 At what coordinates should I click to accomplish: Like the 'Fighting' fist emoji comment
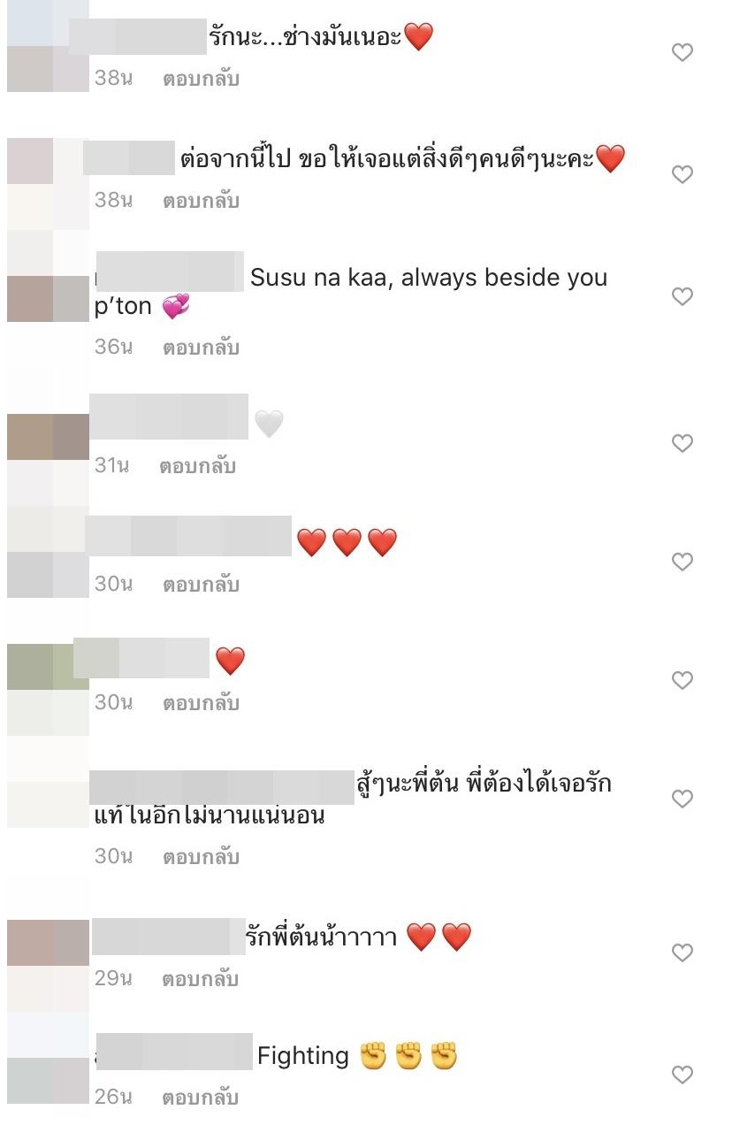coord(682,1075)
